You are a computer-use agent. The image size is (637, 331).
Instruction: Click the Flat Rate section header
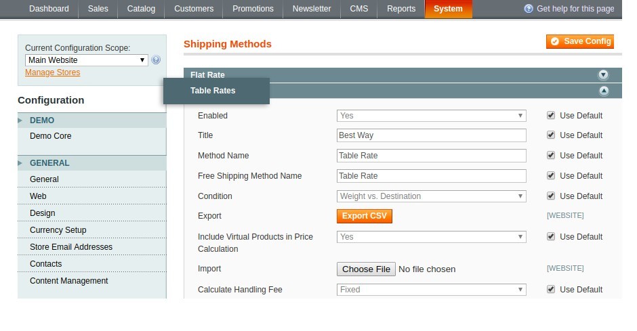tap(403, 75)
